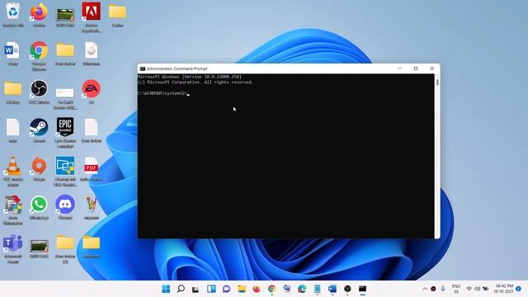The height and width of the screenshot is (297, 528).
Task: Open the Chat taskbar icon
Action: coord(227,289)
